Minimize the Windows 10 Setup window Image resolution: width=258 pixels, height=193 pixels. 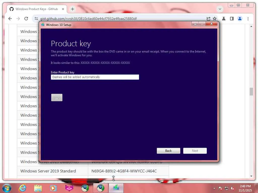tap(195, 24)
